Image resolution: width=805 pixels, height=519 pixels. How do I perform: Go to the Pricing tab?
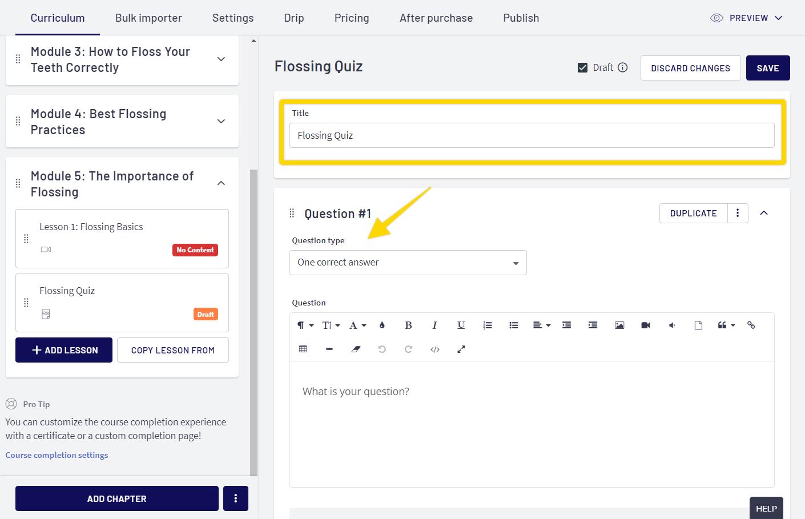[x=352, y=18]
